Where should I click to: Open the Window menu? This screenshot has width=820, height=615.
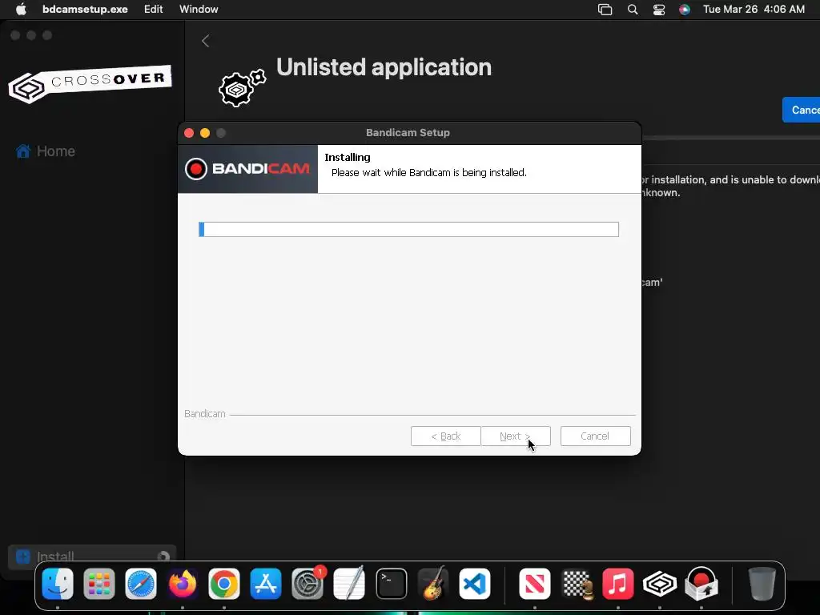tap(199, 9)
